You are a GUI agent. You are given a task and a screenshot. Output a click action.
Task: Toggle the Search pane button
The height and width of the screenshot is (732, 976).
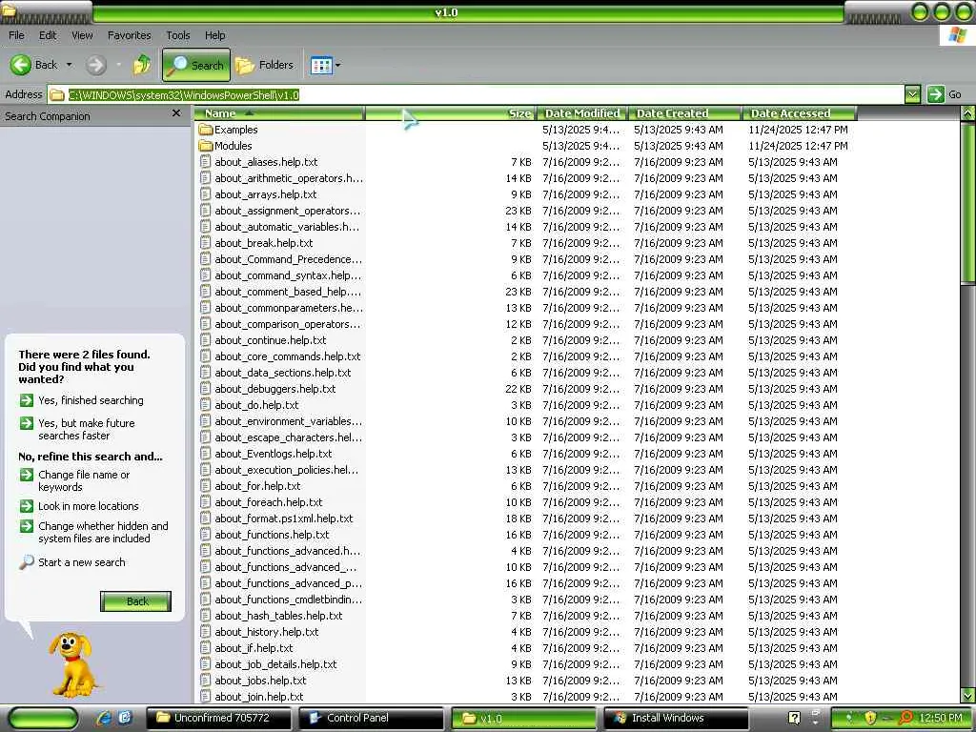[x=196, y=65]
